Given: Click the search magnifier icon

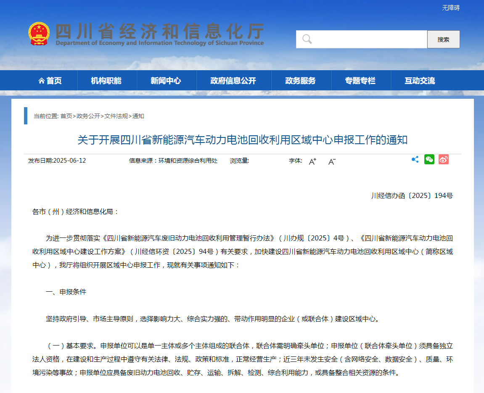Looking at the screenshot, I should point(307,39).
